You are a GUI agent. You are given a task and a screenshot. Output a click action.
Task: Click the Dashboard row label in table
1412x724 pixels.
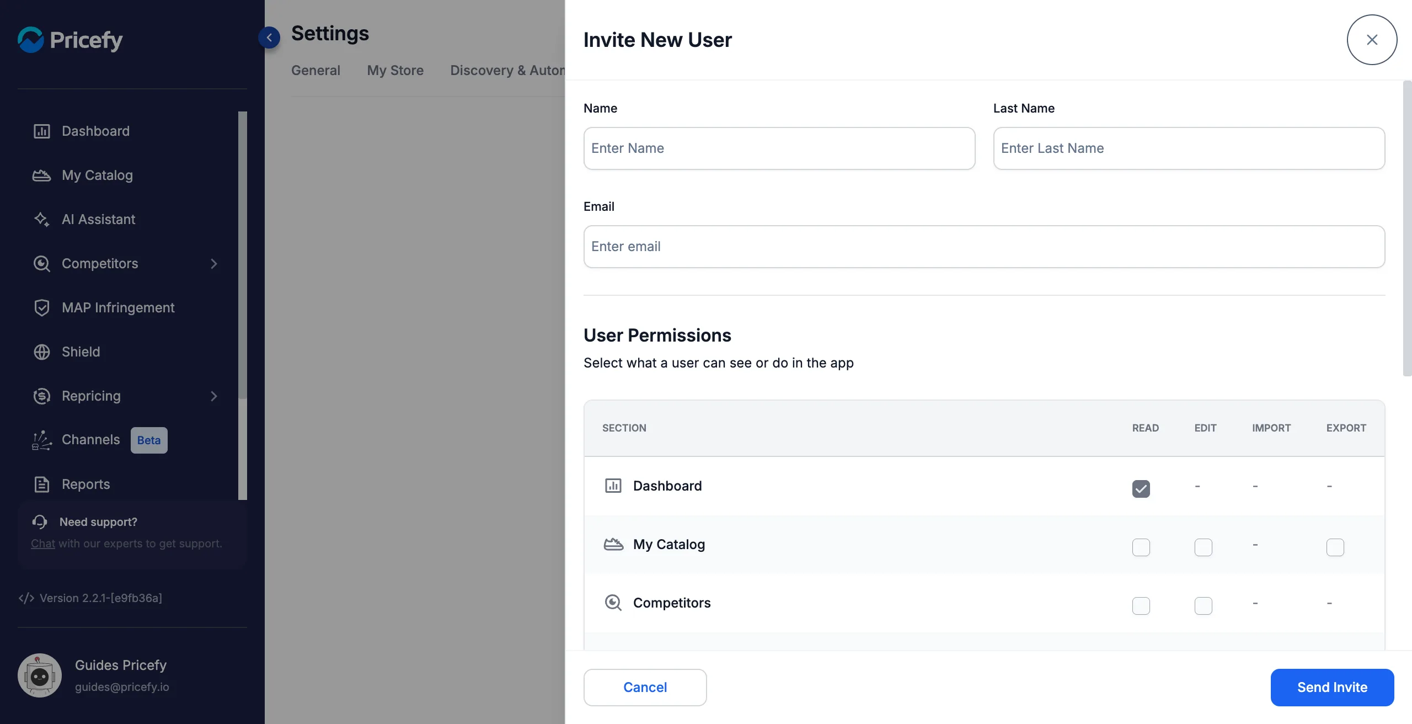pos(667,486)
